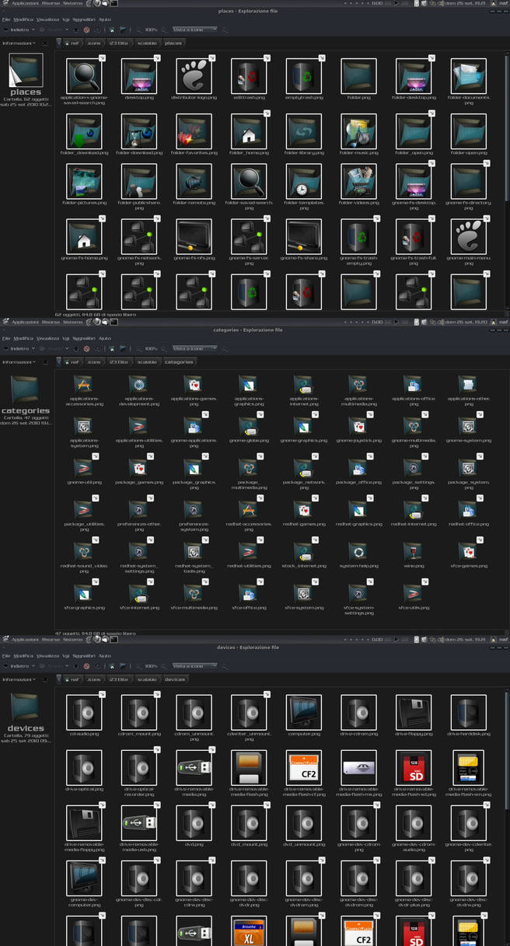Viewport: 510px width, 946px height.
Task: Open the Applicazioni menu in the top panel
Action: coord(25,3)
